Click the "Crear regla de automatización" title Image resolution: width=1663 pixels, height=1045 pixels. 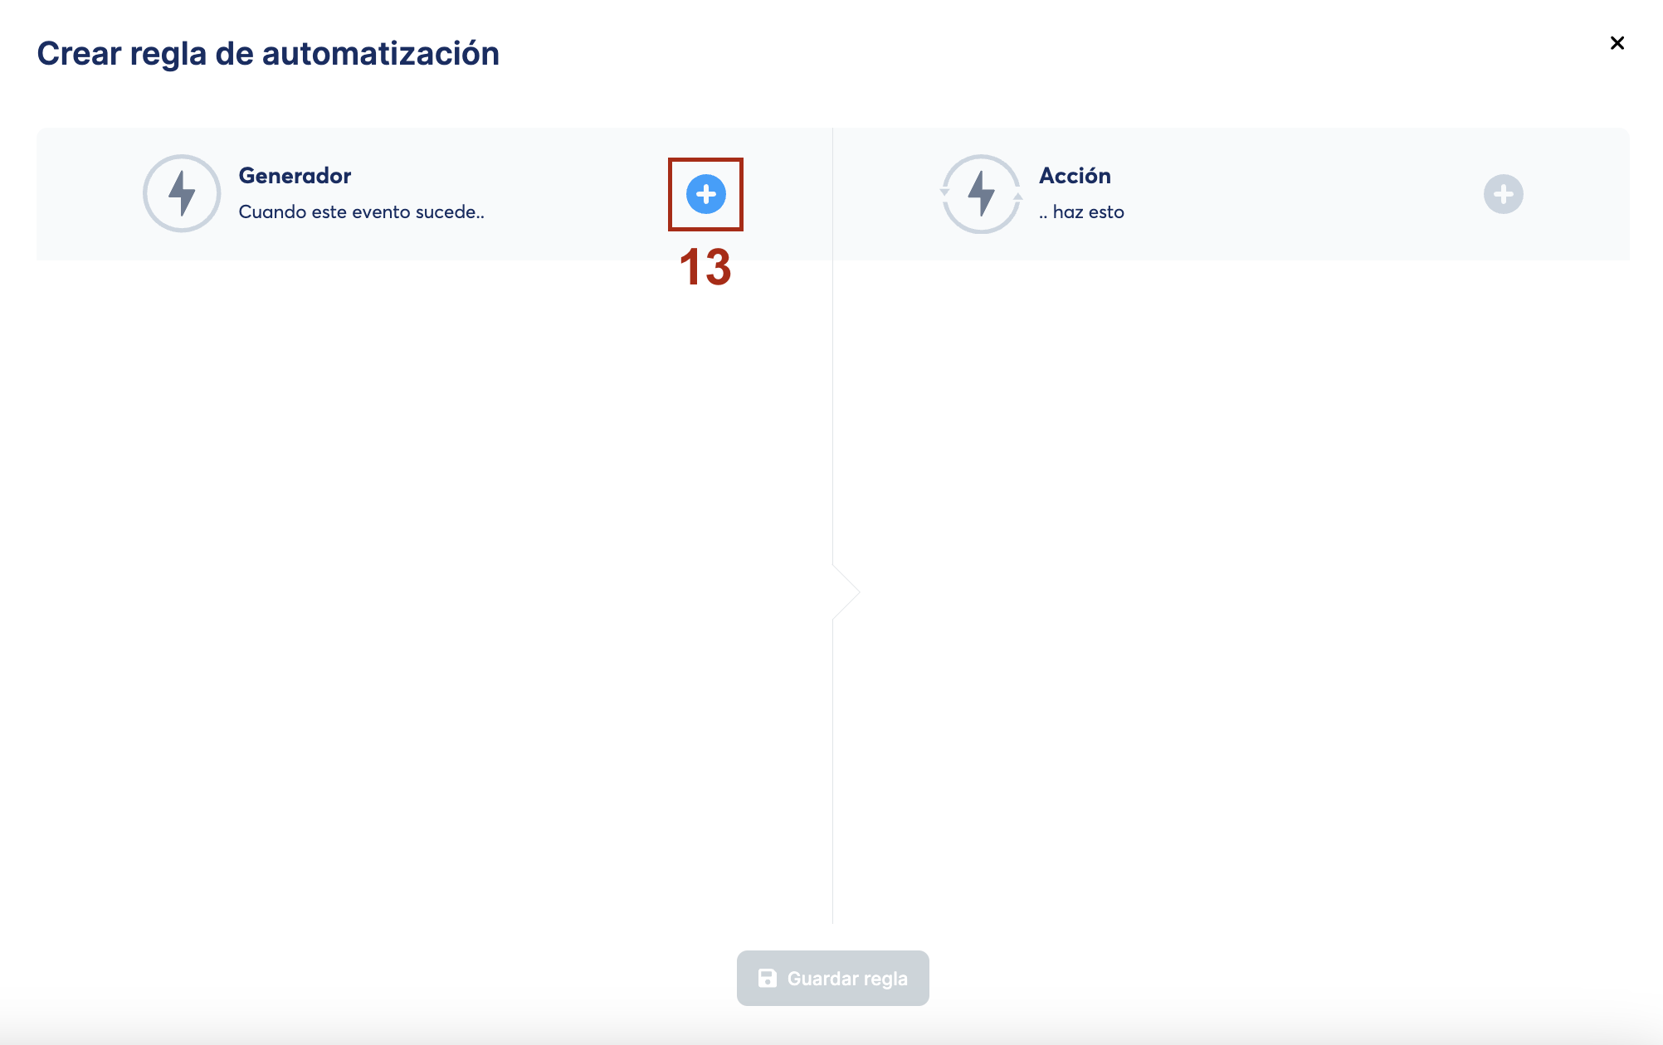(268, 54)
